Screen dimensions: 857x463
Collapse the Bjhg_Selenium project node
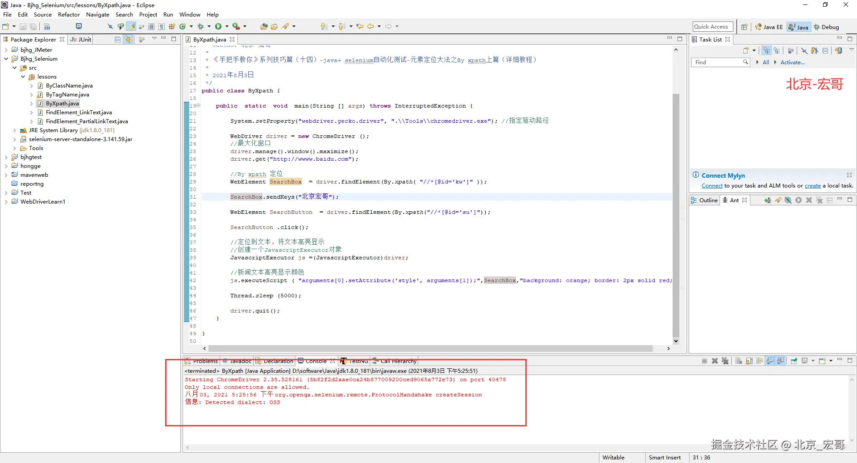click(6, 59)
